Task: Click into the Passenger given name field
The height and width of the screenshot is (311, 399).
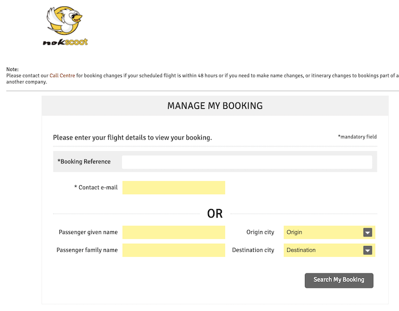Action: coord(174,232)
